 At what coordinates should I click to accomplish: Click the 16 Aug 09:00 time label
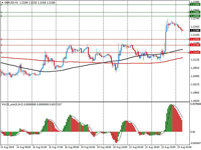[72, 147]
